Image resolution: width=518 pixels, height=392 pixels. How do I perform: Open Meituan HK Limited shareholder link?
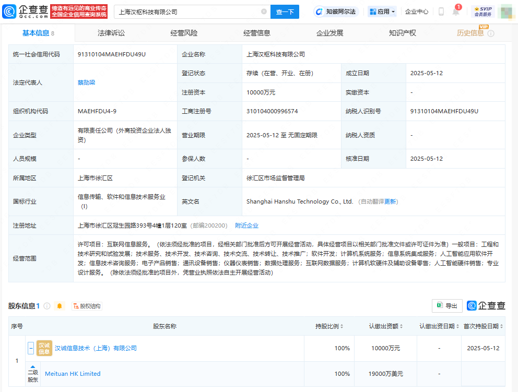73,374
